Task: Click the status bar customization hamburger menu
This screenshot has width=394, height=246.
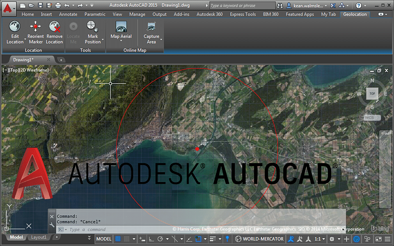Action: point(388,239)
